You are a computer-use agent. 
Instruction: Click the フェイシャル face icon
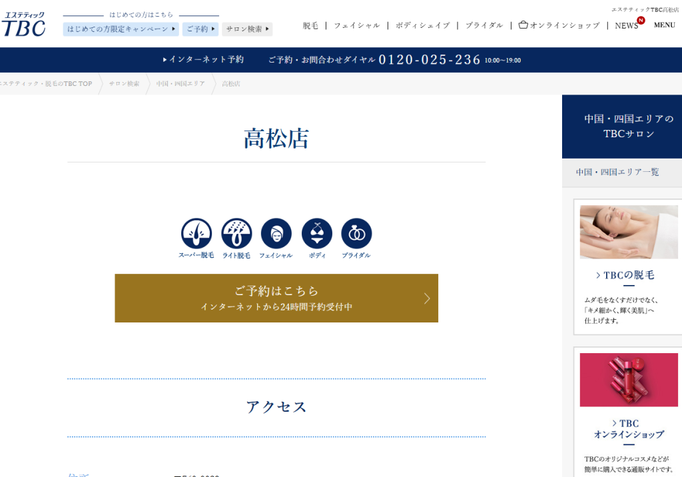pos(276,234)
